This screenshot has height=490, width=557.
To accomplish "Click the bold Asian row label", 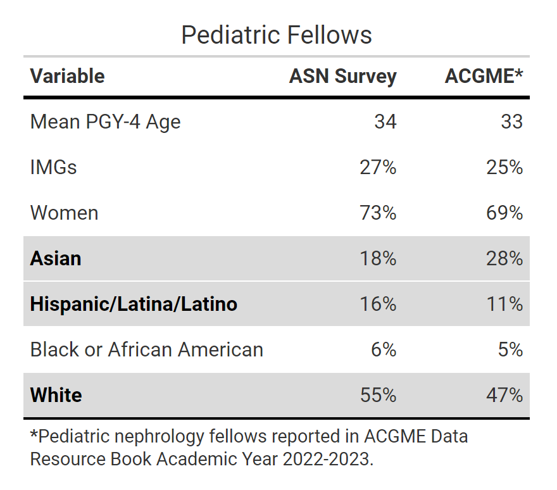I will (56, 258).
